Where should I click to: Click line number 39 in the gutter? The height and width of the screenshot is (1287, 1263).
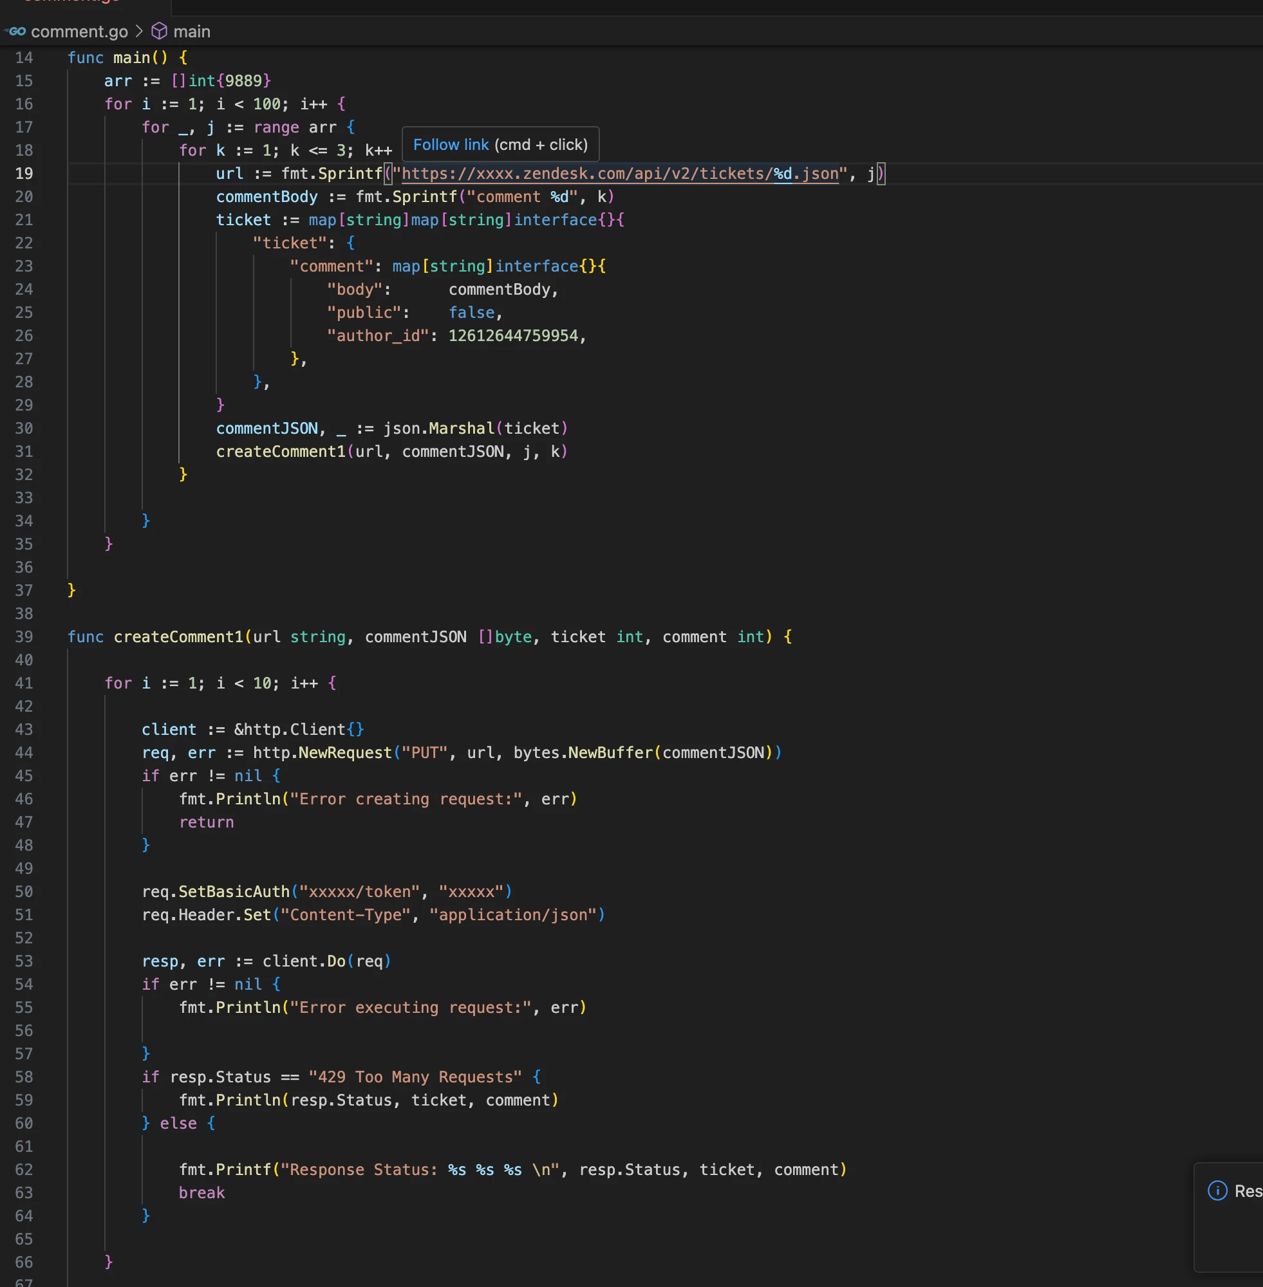(x=24, y=637)
